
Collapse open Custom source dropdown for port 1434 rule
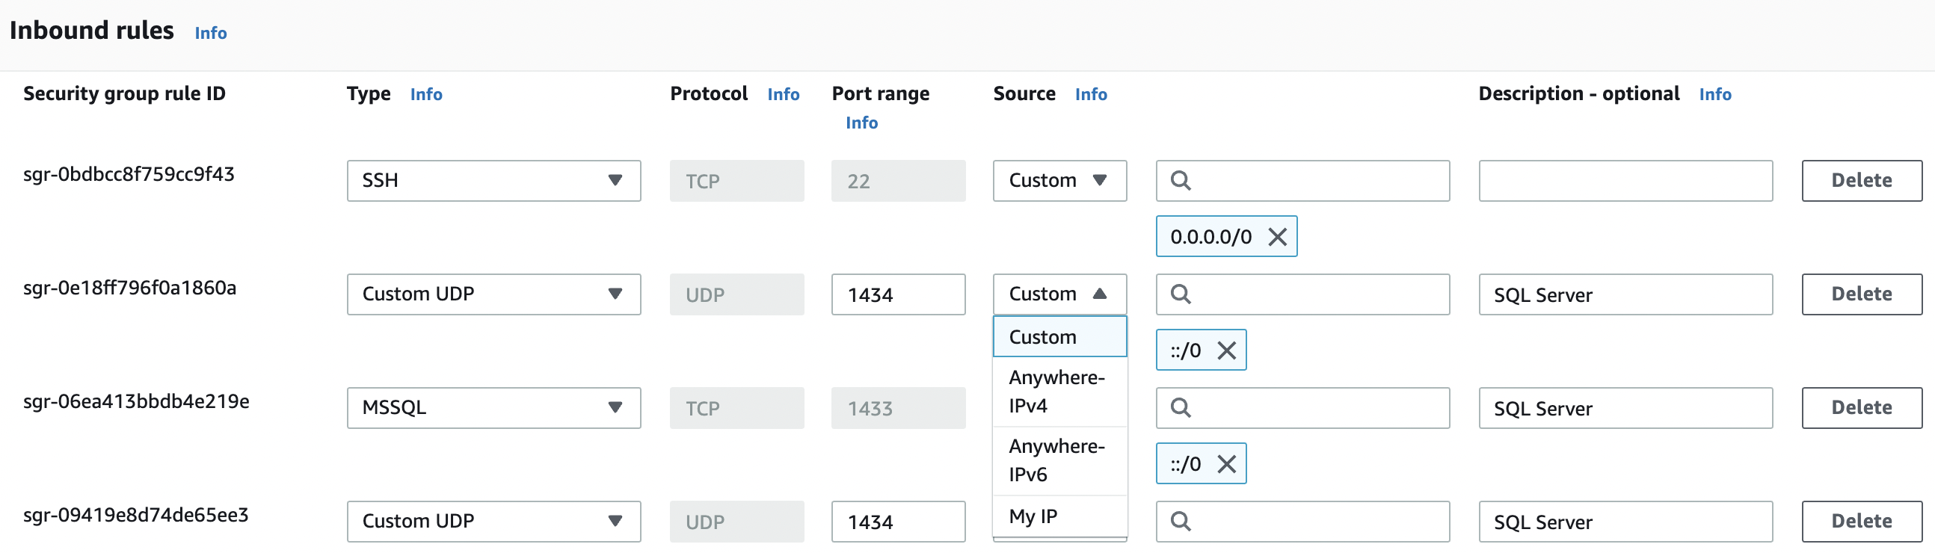[1059, 294]
